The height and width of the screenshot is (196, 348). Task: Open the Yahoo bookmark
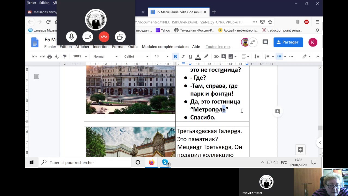[x=163, y=30]
